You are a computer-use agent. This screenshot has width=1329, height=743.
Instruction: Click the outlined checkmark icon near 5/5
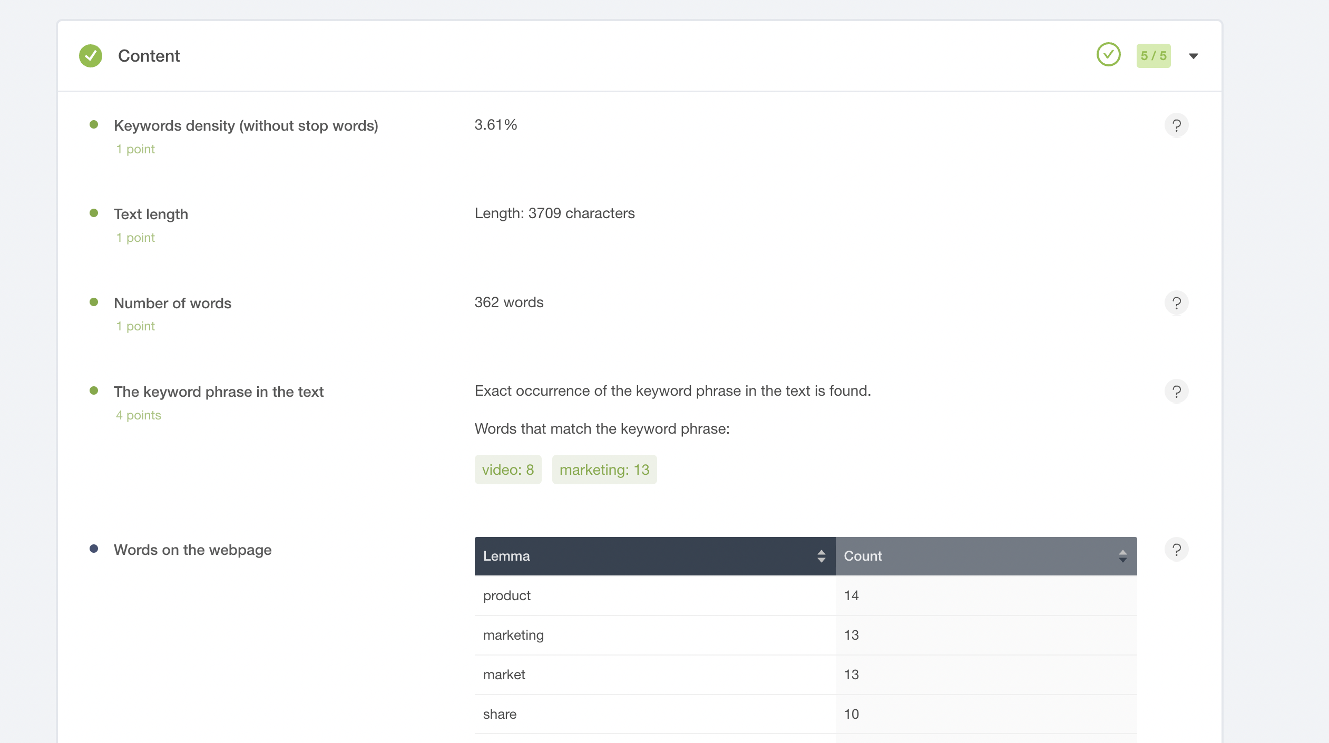click(x=1109, y=55)
